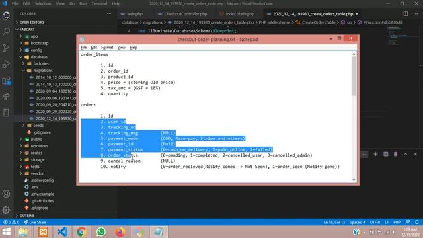Open the terminal selector dropdown

[364, 154]
